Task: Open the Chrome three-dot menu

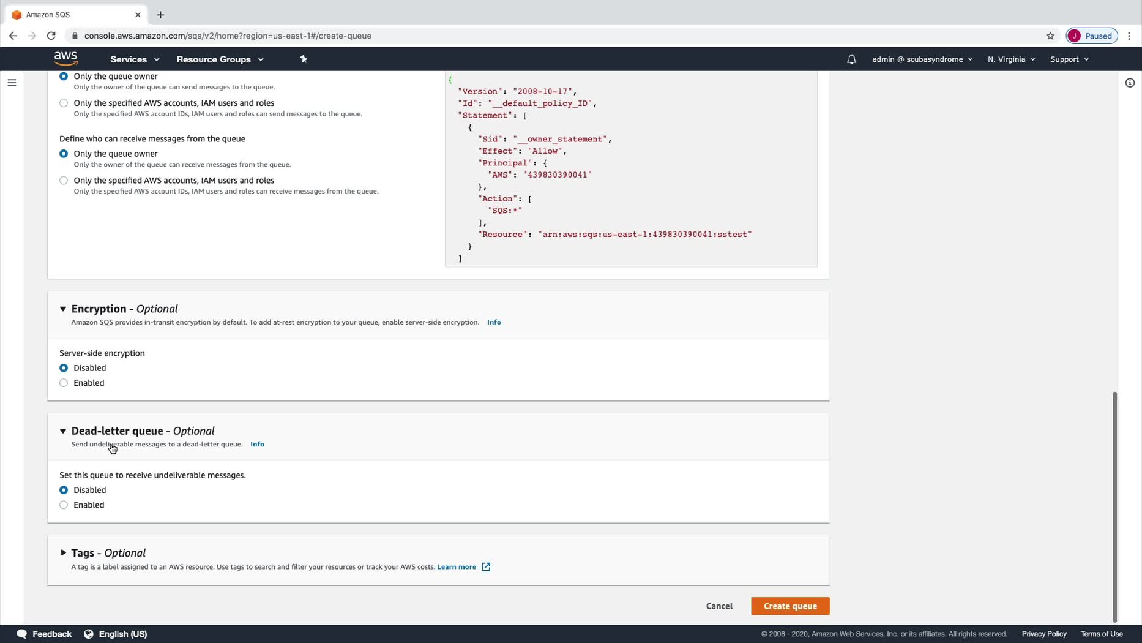Action: point(1130,36)
